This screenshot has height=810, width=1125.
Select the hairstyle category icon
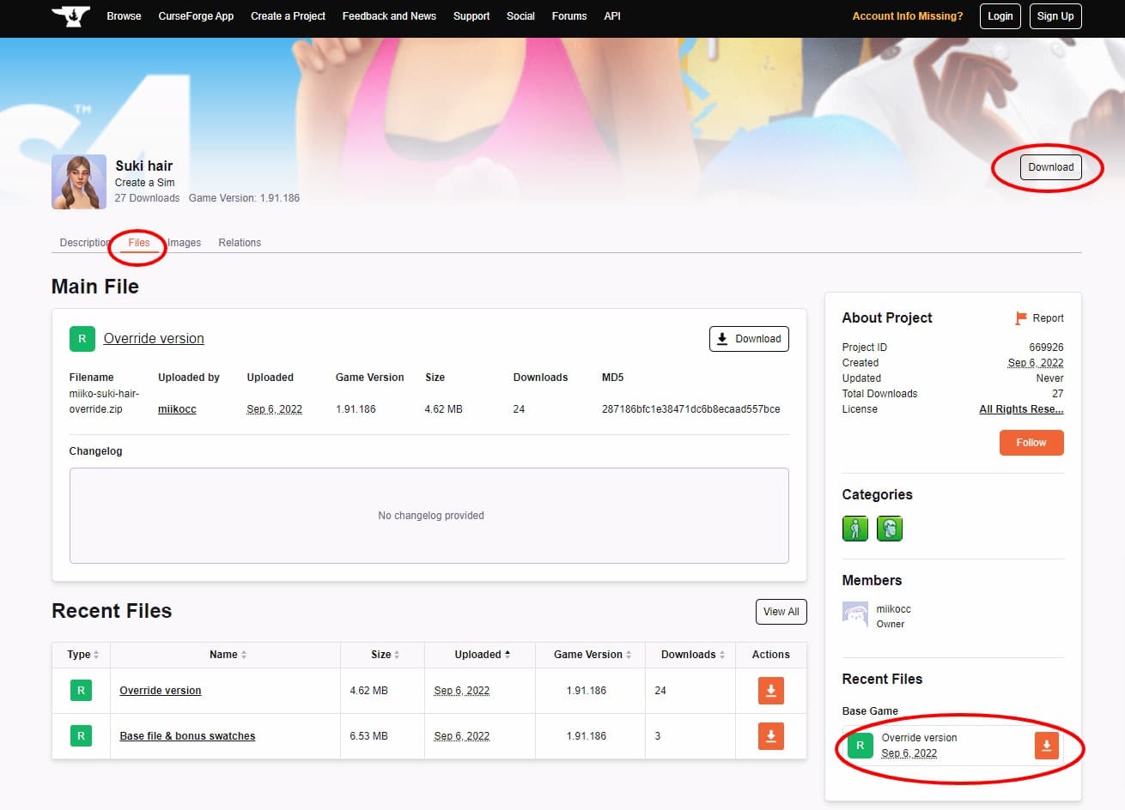pyautogui.click(x=890, y=529)
